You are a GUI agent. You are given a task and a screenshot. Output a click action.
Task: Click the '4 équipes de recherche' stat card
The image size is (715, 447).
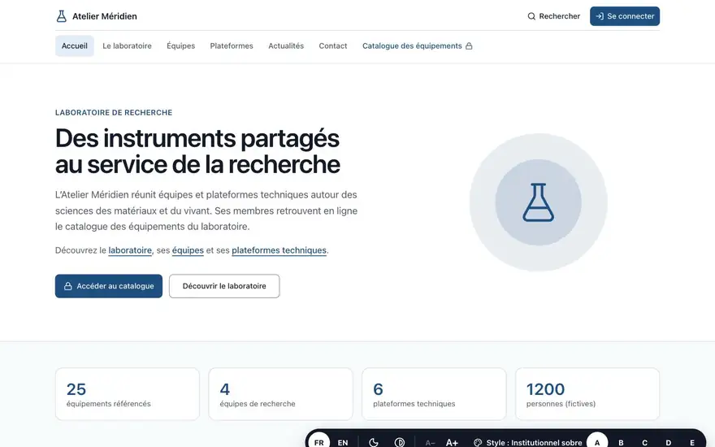click(x=280, y=394)
